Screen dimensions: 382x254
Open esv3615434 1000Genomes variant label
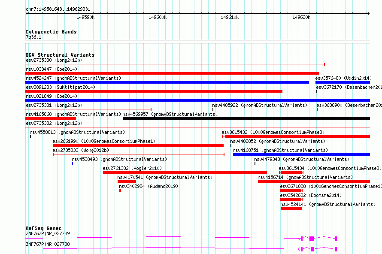pos(330,168)
